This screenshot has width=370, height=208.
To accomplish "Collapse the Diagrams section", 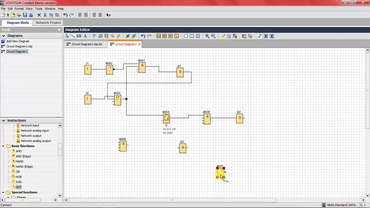I will point(3,36).
